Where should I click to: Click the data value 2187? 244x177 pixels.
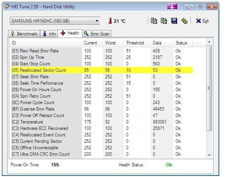pos(157,57)
